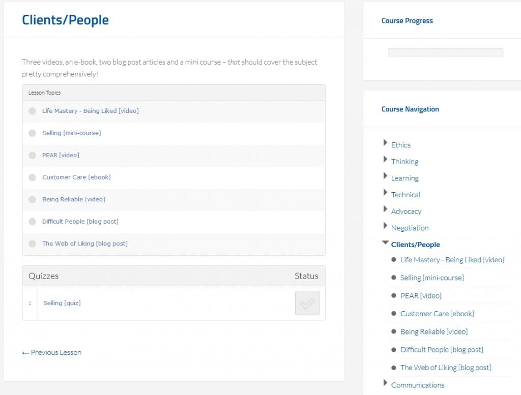
Task: Open Being Reliable [video] lesson topic link
Action: tap(73, 199)
